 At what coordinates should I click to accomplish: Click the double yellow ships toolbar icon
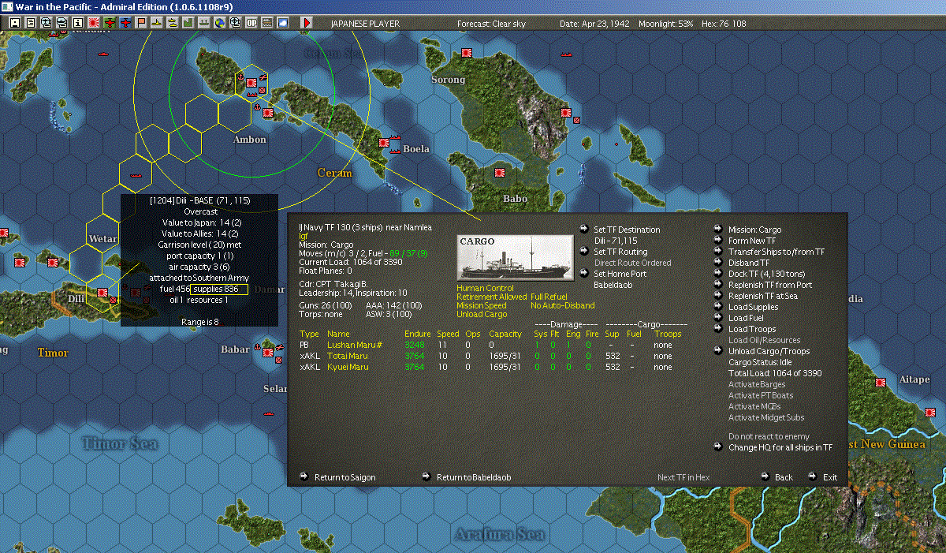172,23
